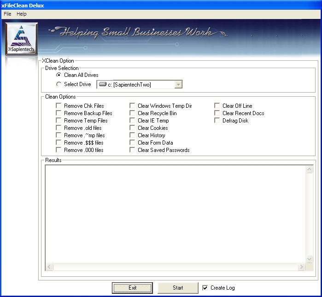Image resolution: width=322 pixels, height=297 pixels.
Task: Click the Results scrollbar down arrow
Action: pyautogui.click(x=309, y=259)
